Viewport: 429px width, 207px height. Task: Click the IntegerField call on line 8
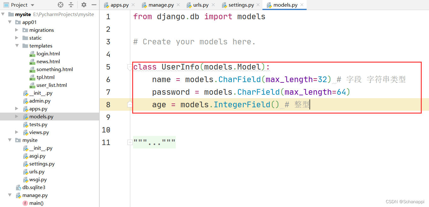pos(247,104)
